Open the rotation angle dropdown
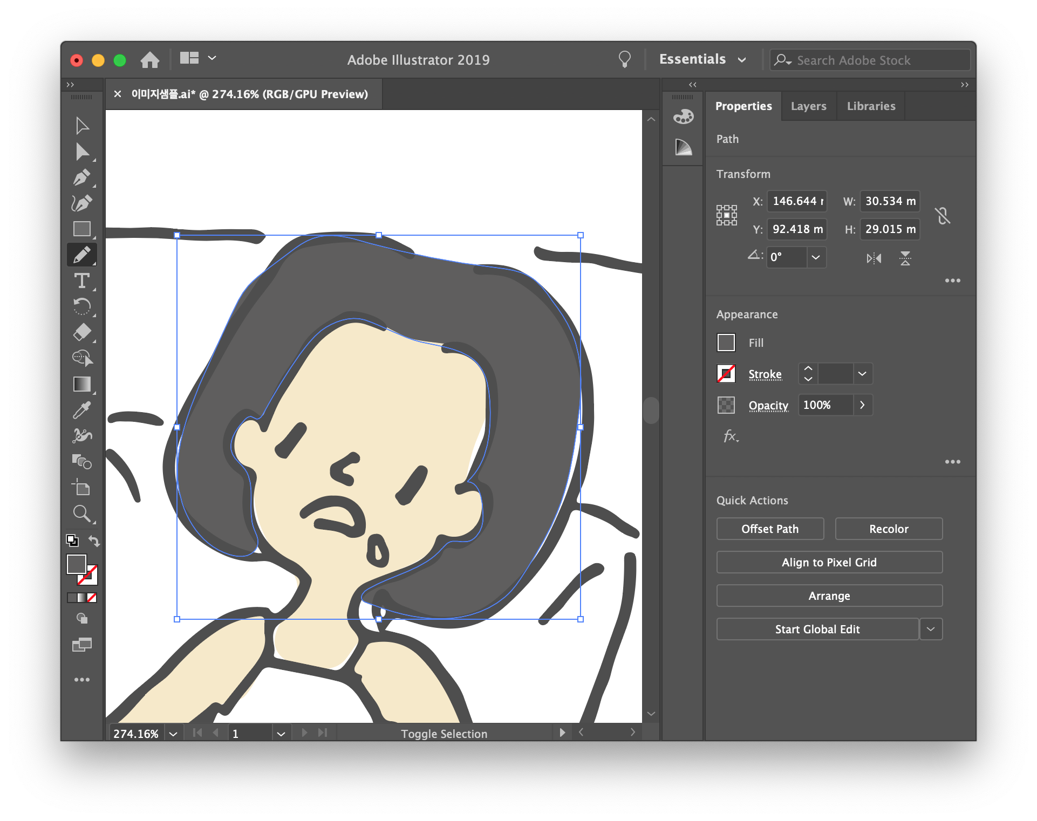The height and width of the screenshot is (821, 1037). pyautogui.click(x=816, y=257)
